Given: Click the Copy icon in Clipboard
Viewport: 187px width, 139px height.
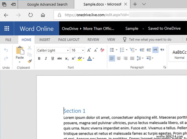Looking at the screenshot, I should (29, 55).
